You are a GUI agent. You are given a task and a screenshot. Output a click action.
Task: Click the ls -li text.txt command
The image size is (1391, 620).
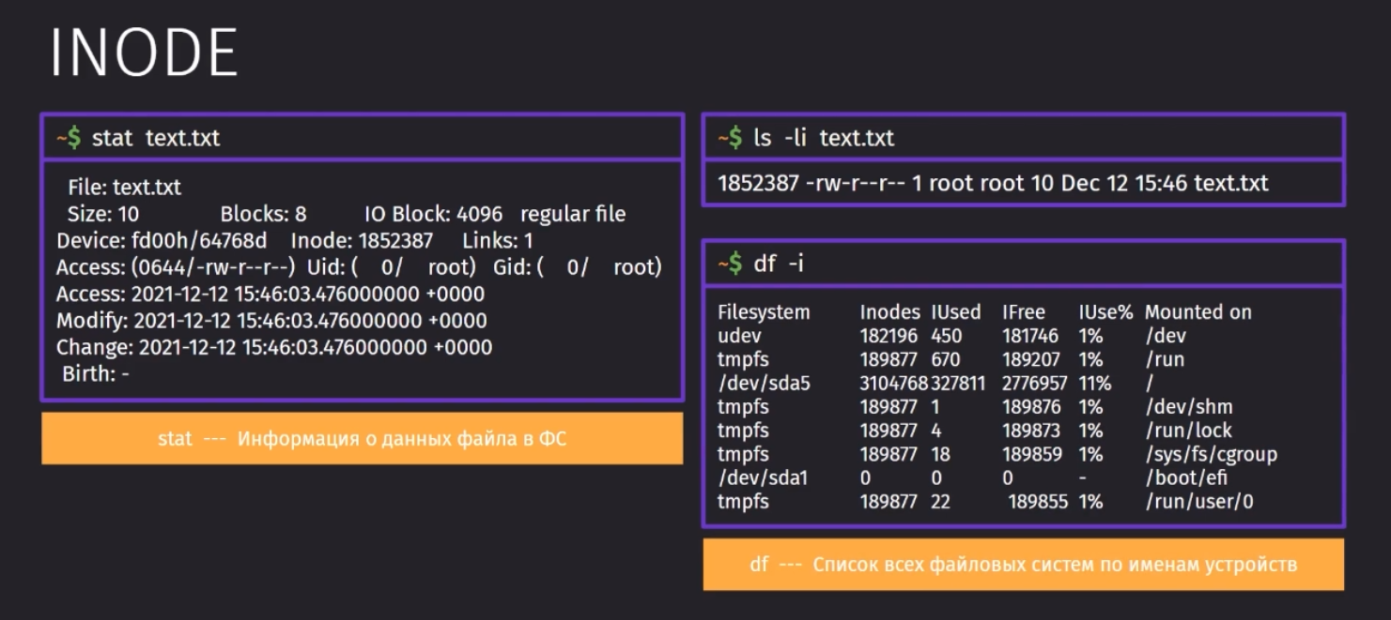806,138
